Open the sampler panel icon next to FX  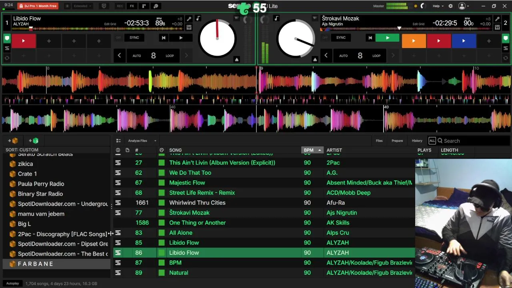[144, 6]
